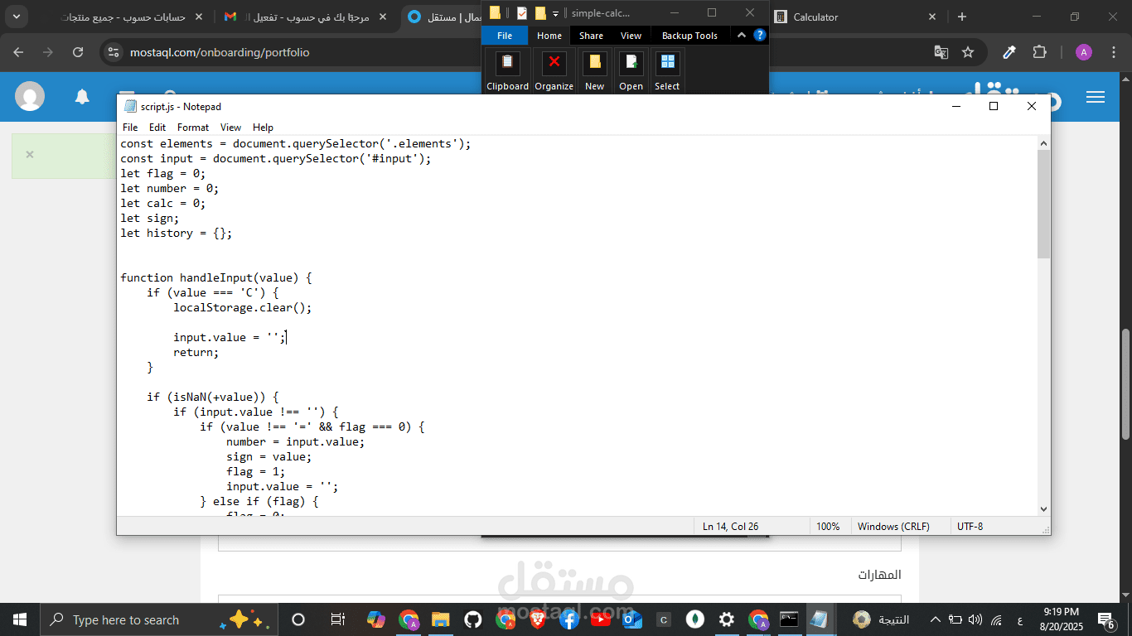Click the Select group icon in Explorer
The width and height of the screenshot is (1132, 636).
click(667, 70)
